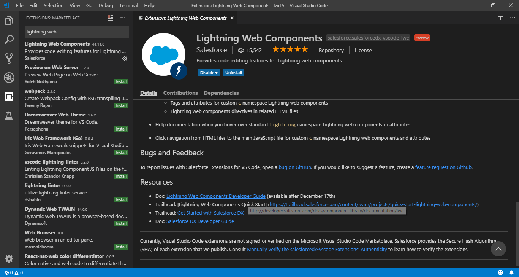Image resolution: width=519 pixels, height=277 pixels.
Task: Open the View menu
Action: [x=75, y=5]
